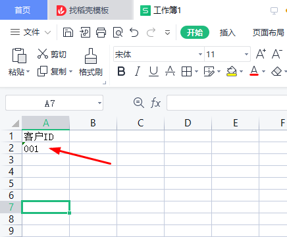Open fill color dropdown arrow

coord(241,72)
